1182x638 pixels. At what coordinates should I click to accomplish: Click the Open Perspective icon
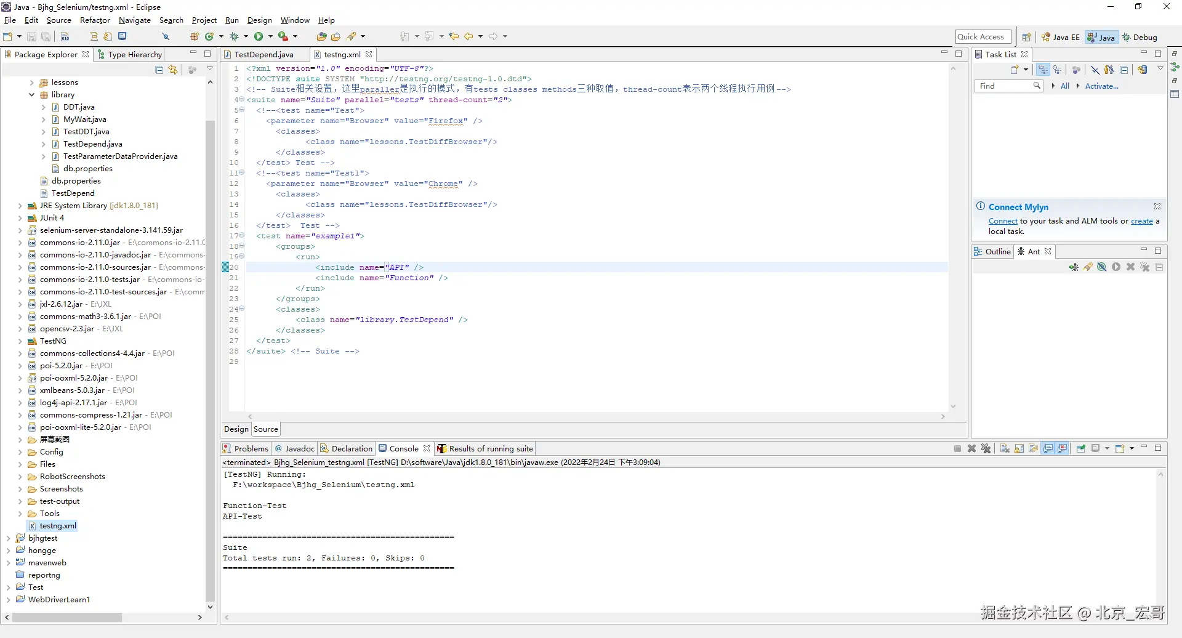point(1026,37)
